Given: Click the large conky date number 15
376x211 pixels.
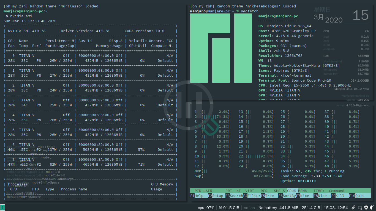Looking at the screenshot, I should 360,15.
